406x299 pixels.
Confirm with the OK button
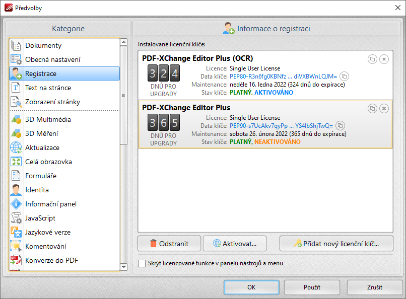[x=251, y=287]
